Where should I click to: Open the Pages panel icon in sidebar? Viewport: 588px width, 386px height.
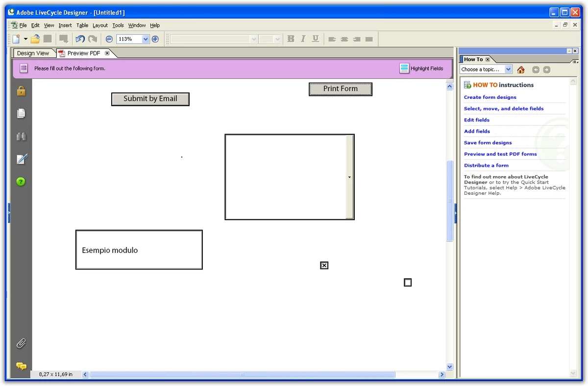(x=21, y=114)
